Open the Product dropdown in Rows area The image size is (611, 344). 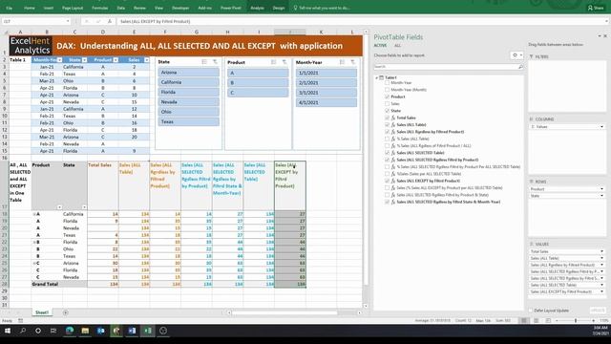point(602,189)
